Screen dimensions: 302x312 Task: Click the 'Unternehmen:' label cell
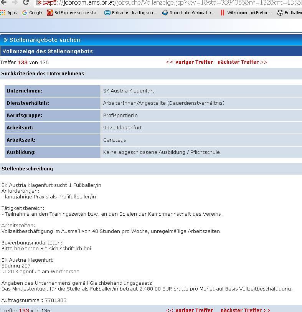pos(53,91)
